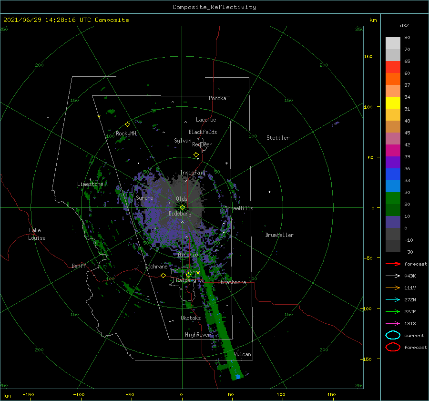Click the asterisk marker above Limestone
This screenshot has height=401, width=429.
click(90, 180)
